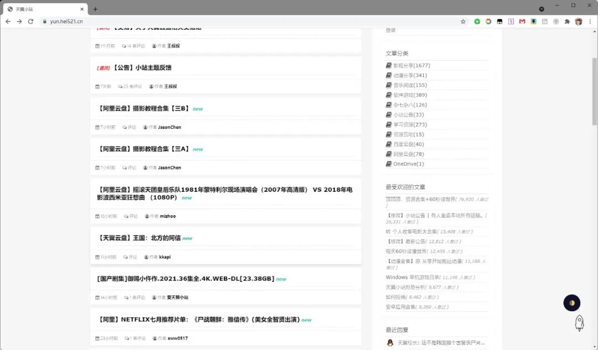
Task: Toggle dark mode with the moon icon
Action: click(571, 302)
